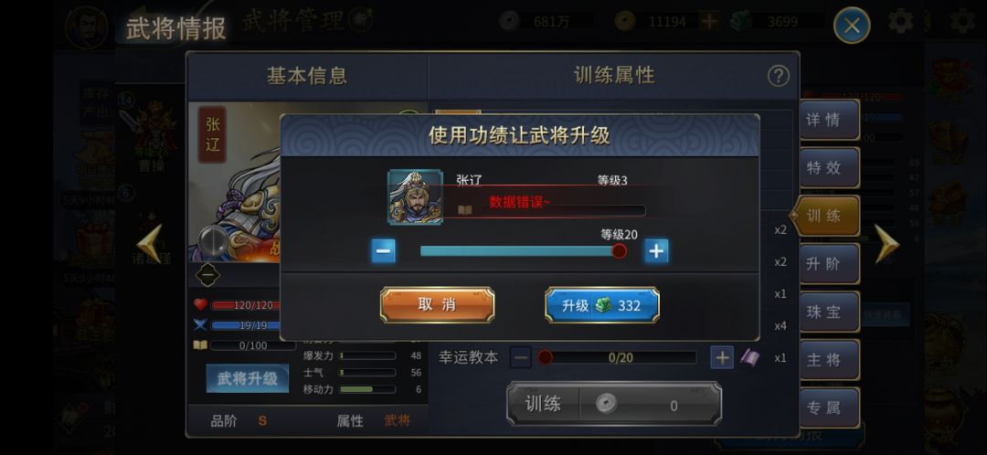Click the blue X close icon
The height and width of the screenshot is (455, 987).
(x=852, y=26)
